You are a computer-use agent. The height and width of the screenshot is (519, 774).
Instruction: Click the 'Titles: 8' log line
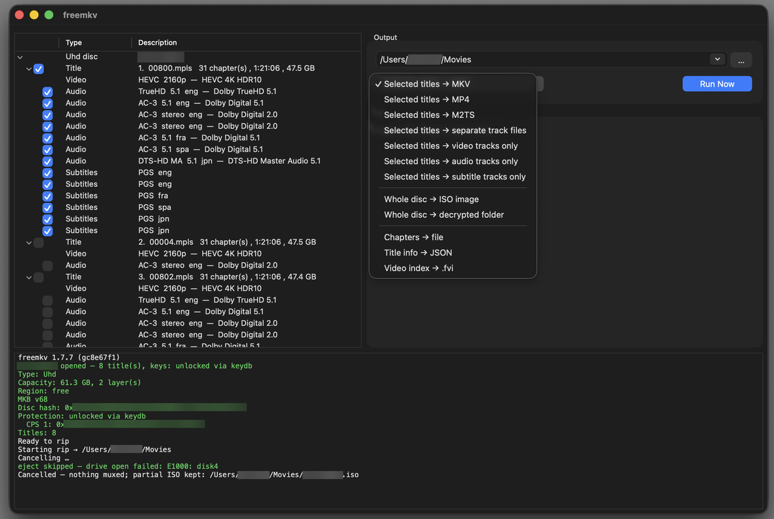click(x=37, y=432)
